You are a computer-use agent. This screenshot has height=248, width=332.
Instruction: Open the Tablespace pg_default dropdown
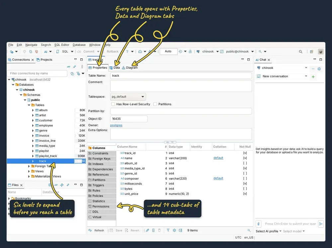point(128,97)
